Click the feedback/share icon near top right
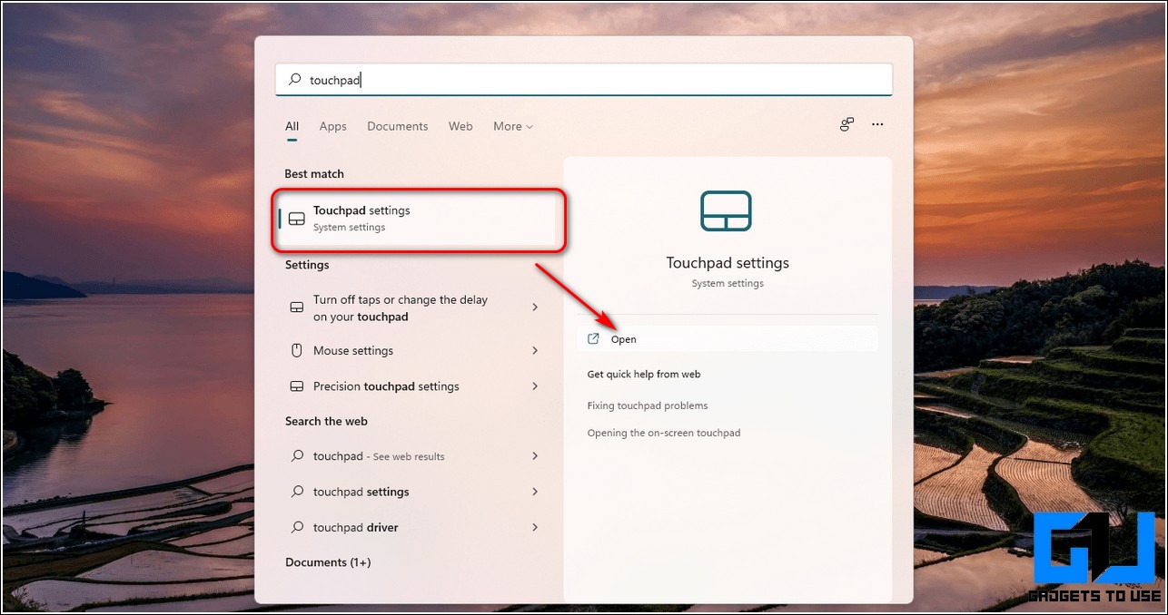Screen dimensions: 1168x615 coord(846,125)
